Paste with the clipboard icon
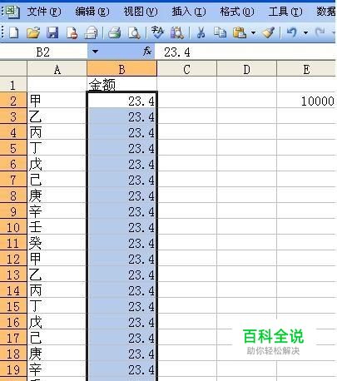This screenshot has height=381, width=337. (240, 32)
